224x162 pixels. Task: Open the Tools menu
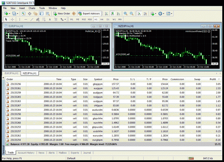[42, 8]
